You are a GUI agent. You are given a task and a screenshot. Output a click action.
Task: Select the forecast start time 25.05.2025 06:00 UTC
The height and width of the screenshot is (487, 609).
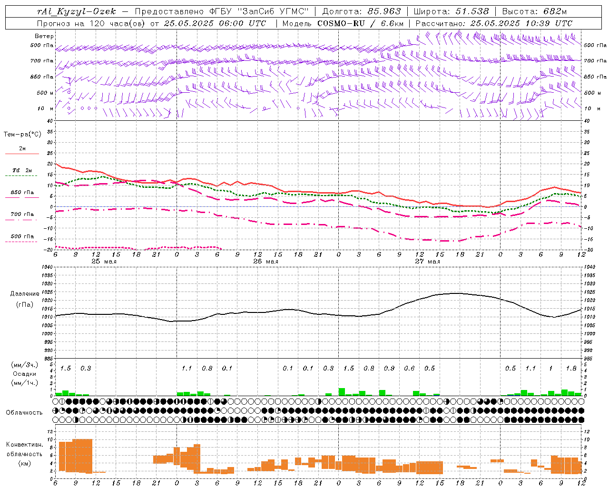[x=215, y=23]
